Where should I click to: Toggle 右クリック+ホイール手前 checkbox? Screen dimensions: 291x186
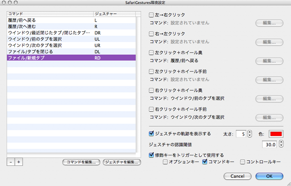point(151,109)
